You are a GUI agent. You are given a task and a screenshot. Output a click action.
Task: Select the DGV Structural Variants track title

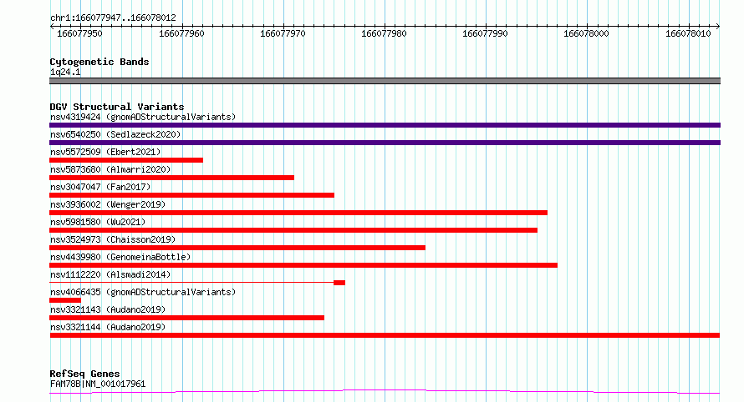(117, 107)
